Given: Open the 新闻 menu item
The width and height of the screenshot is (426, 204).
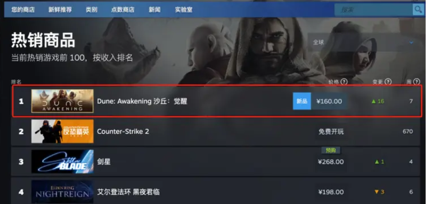Looking at the screenshot, I should click(155, 10).
